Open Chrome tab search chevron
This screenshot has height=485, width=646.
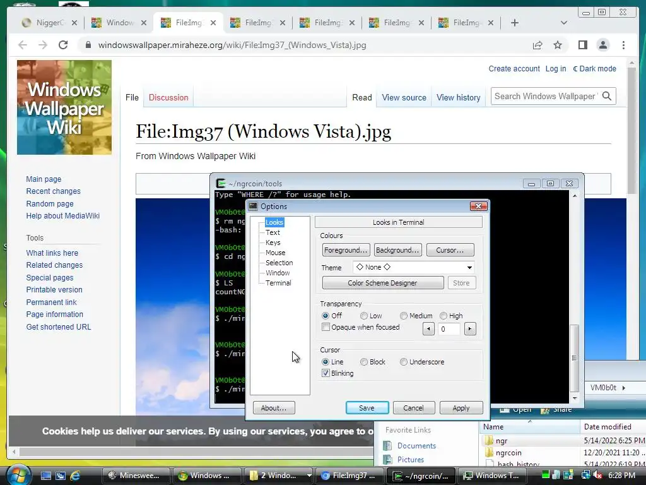[x=564, y=23]
